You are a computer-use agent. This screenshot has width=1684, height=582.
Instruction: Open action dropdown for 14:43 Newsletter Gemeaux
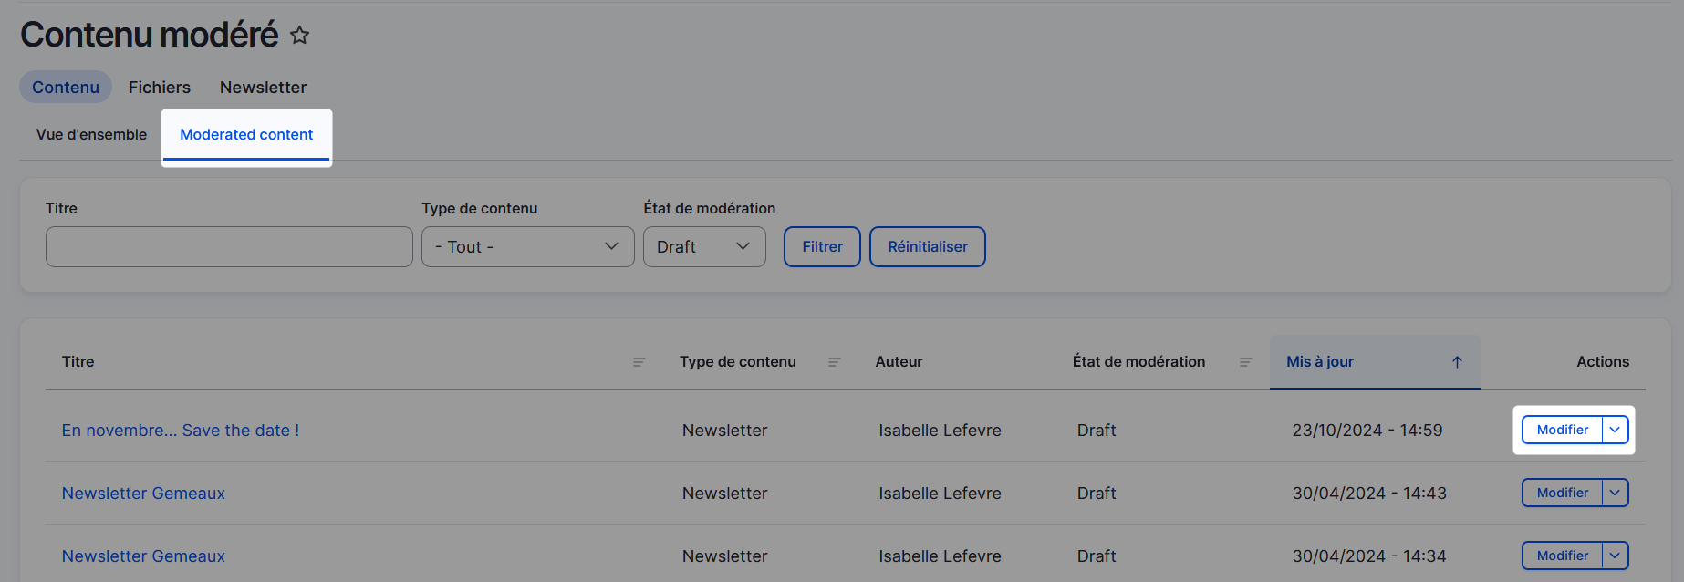coord(1615,493)
